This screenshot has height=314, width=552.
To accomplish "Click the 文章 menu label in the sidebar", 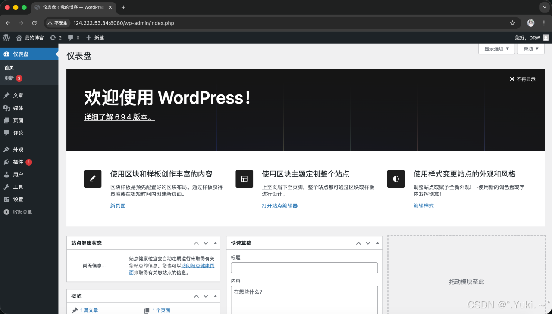I will [x=18, y=95].
